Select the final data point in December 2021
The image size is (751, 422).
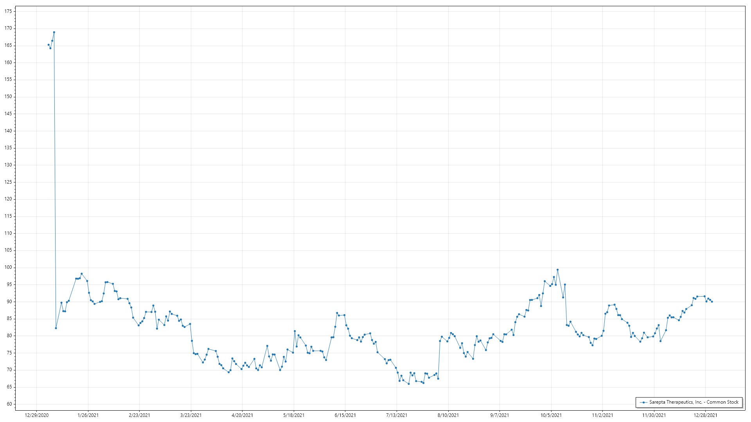(x=712, y=302)
